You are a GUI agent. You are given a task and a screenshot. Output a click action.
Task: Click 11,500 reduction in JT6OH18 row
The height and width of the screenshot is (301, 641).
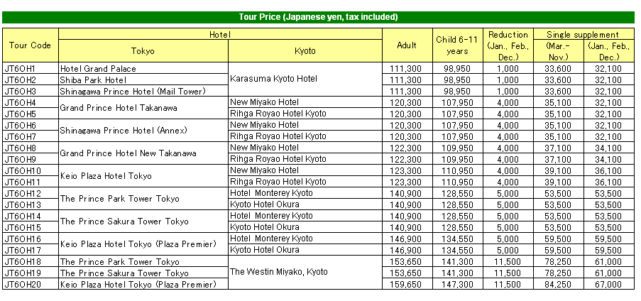pyautogui.click(x=508, y=261)
